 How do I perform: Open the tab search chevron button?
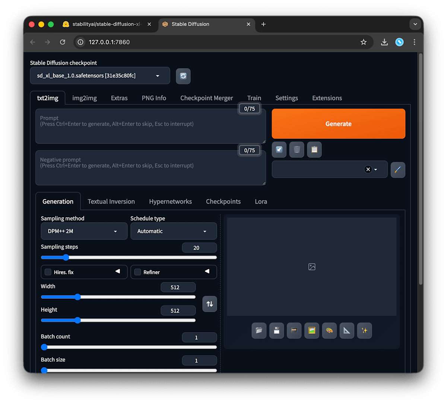pyautogui.click(x=415, y=24)
